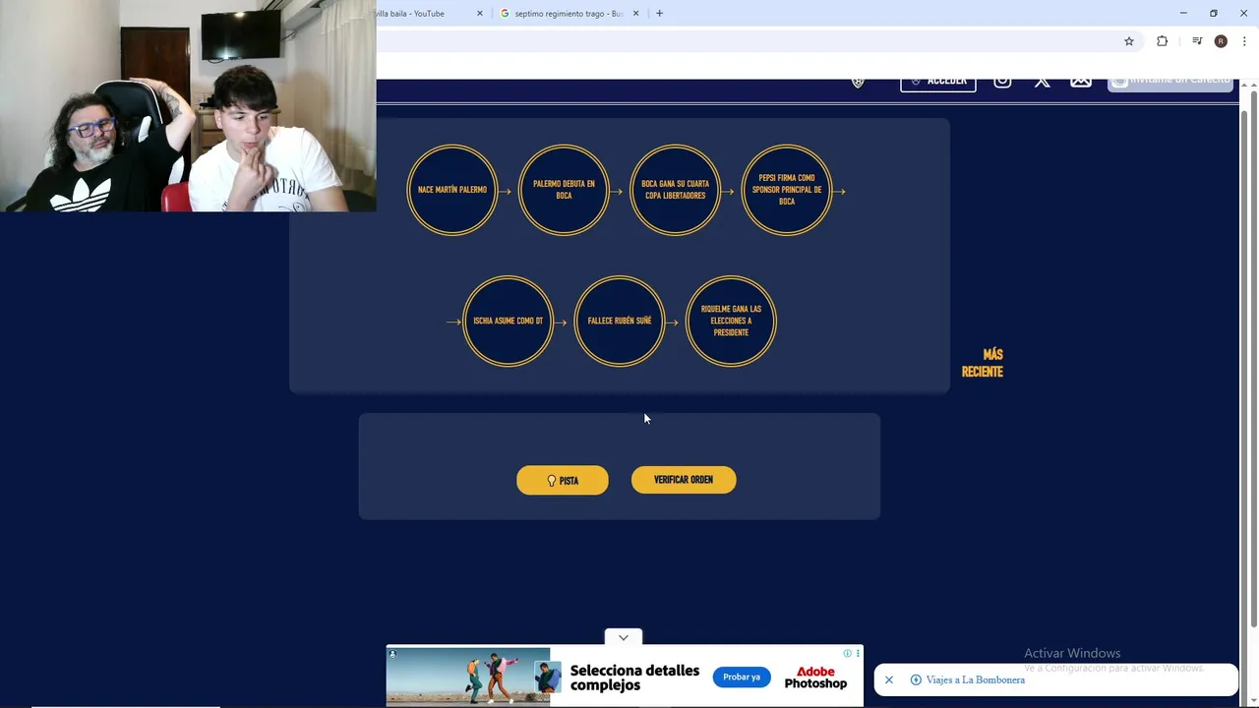Open the AdChoices info icon on ad
This screenshot has width=1259, height=708.
coord(847,653)
